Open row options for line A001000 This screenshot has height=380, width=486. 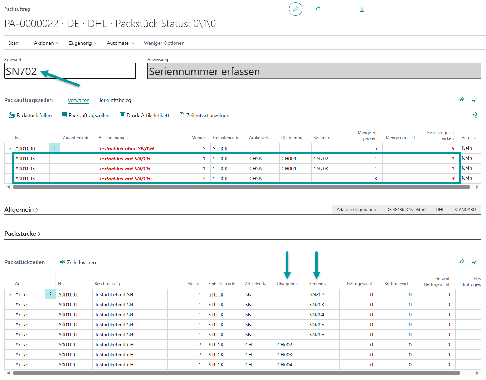pos(55,148)
